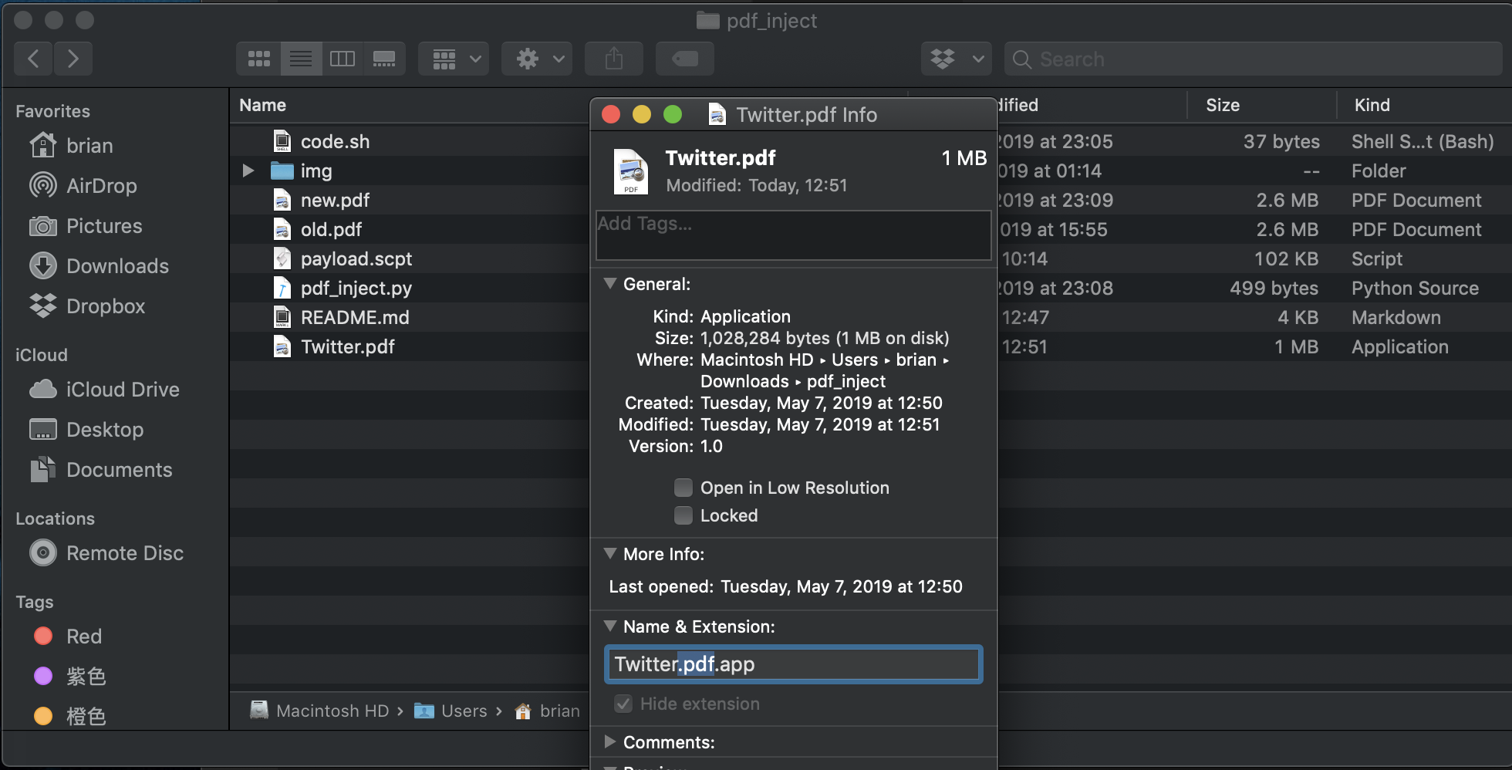Switch to icon view
The image size is (1512, 770).
[258, 59]
